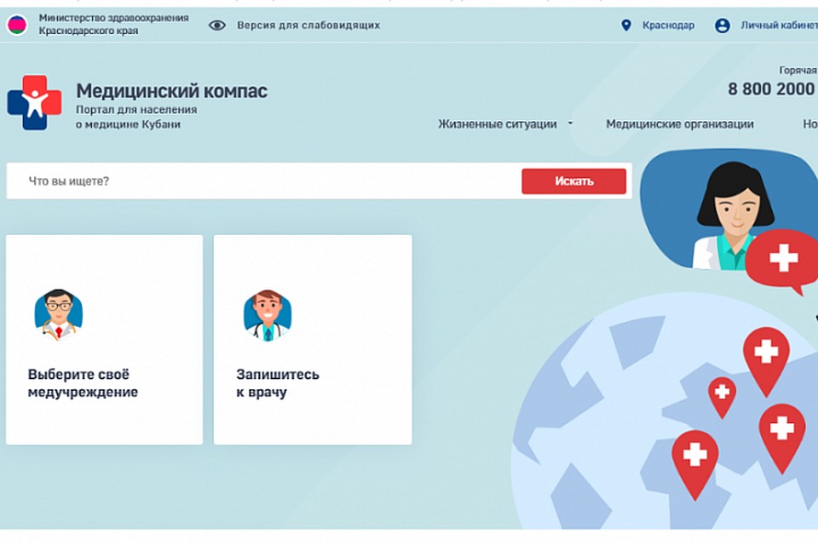Image resolution: width=818 pixels, height=545 pixels.
Task: Click the Медицинский компас cross logo
Action: click(34, 103)
